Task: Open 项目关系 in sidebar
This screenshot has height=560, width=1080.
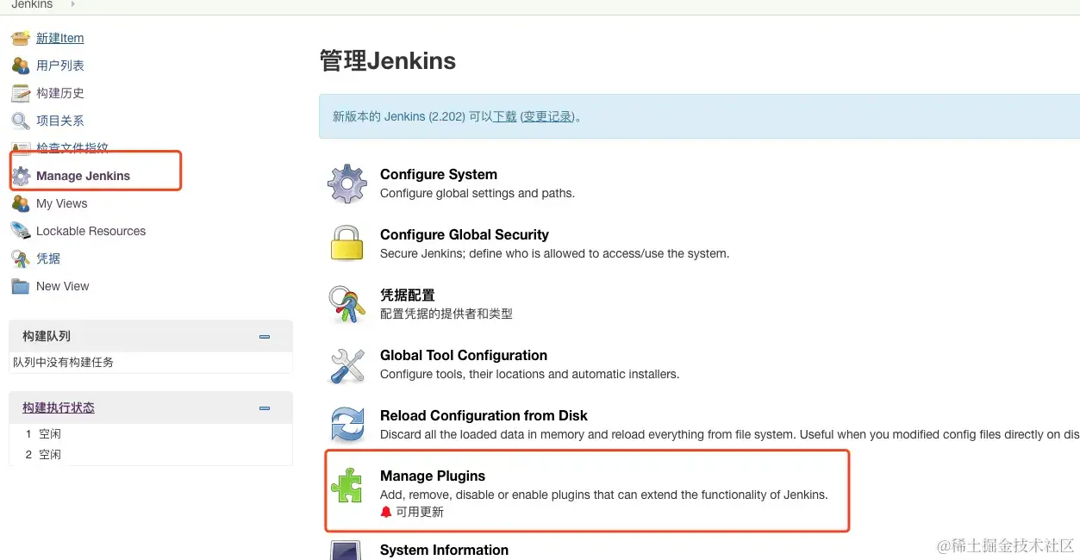Action: [60, 121]
